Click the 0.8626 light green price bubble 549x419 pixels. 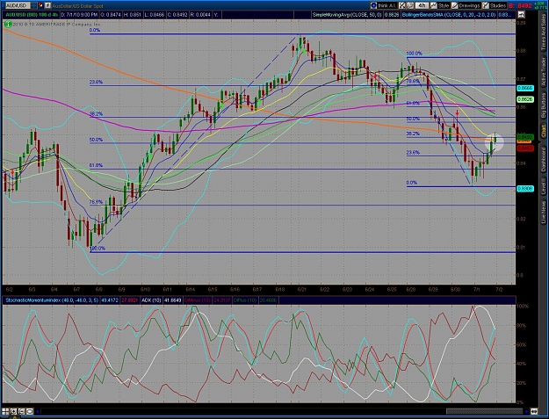525,99
